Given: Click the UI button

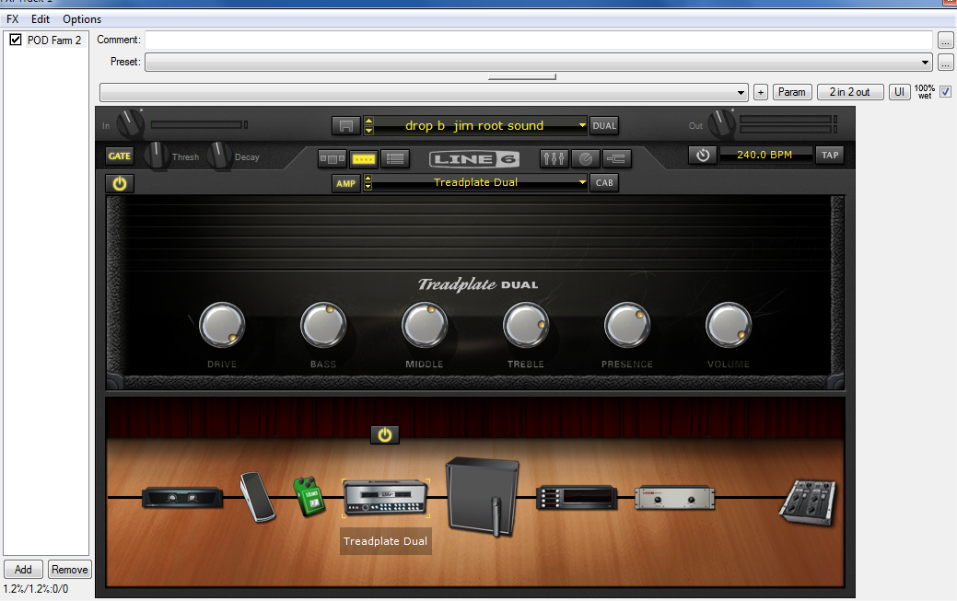Looking at the screenshot, I should click(x=899, y=92).
